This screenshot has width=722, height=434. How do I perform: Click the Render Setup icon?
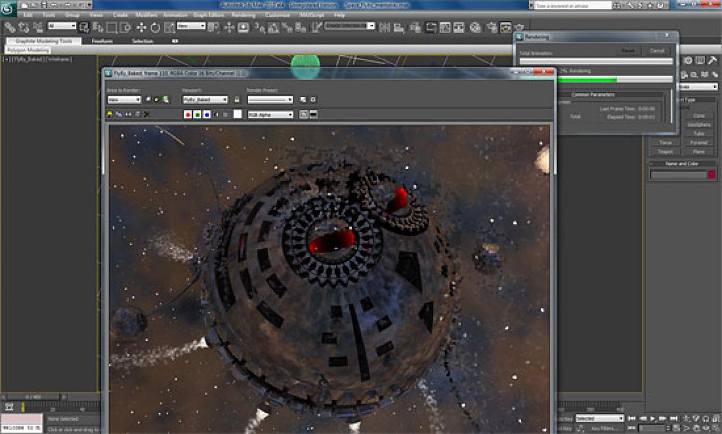click(491, 27)
